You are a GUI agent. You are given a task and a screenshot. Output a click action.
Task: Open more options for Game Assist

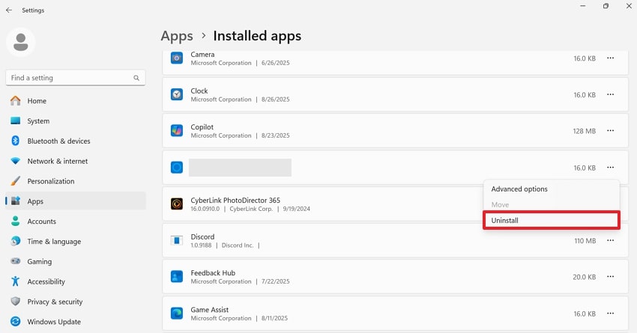coord(610,313)
